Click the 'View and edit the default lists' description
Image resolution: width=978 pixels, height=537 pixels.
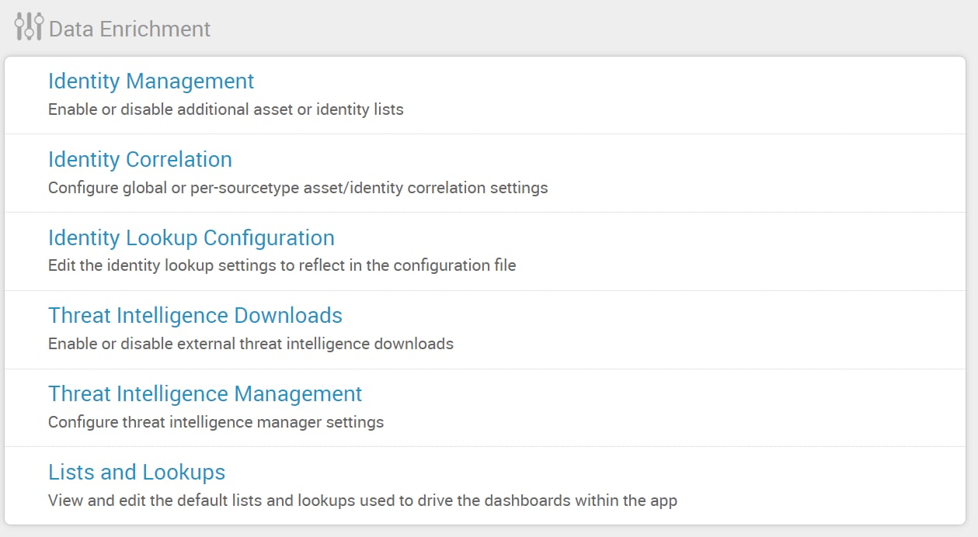click(x=362, y=501)
